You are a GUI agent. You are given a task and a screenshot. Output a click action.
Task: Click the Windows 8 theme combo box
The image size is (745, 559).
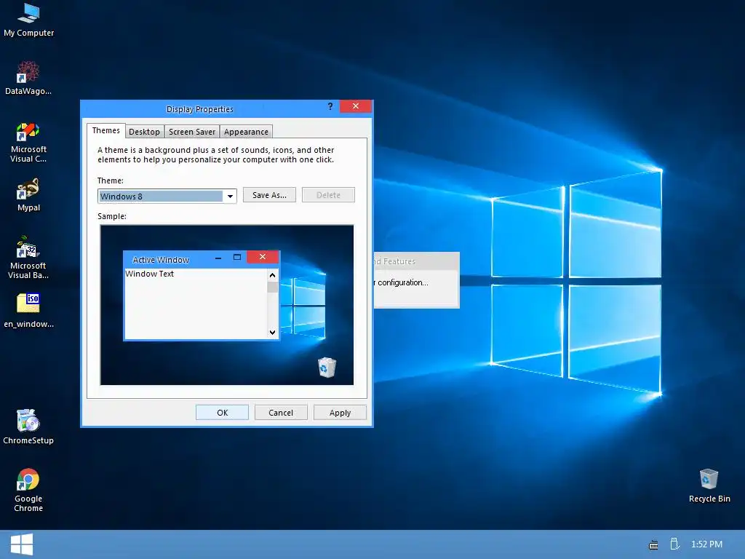(167, 197)
